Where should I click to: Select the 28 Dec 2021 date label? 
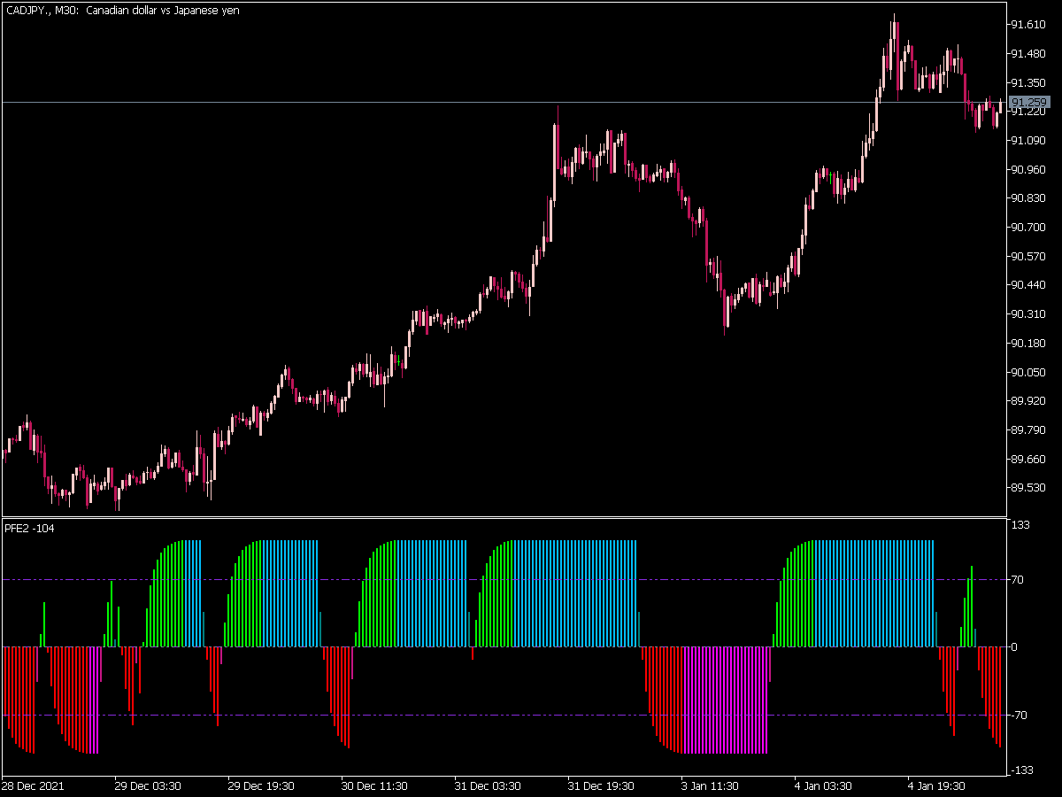33,785
